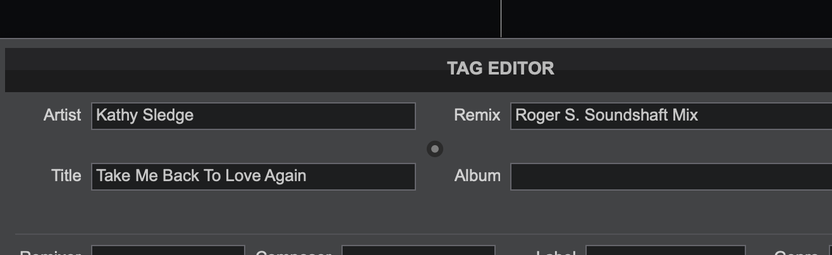This screenshot has height=255, width=832.
Task: Click the empty Album input field
Action: click(x=671, y=177)
